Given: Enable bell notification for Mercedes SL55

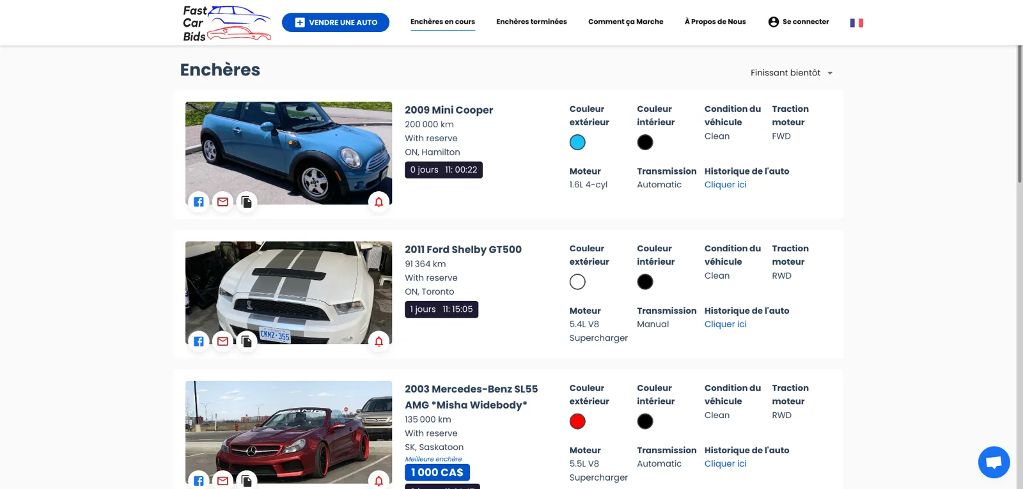Looking at the screenshot, I should point(379,480).
